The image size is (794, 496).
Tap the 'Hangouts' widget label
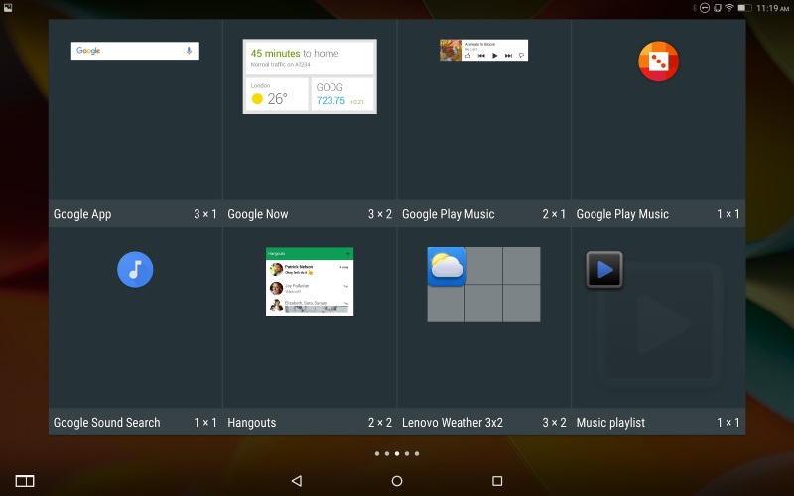tap(252, 423)
